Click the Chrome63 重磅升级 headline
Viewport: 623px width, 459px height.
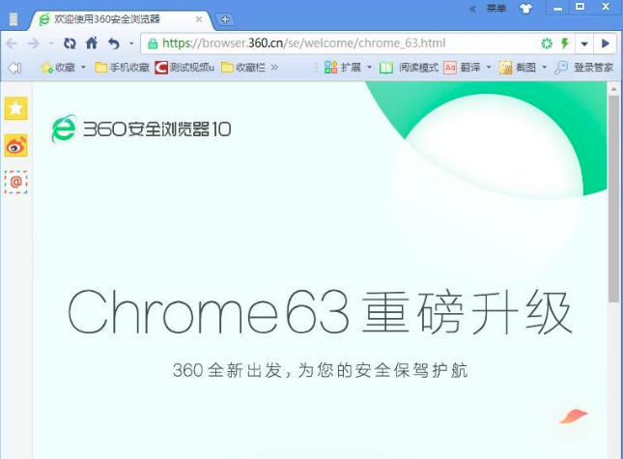321,311
